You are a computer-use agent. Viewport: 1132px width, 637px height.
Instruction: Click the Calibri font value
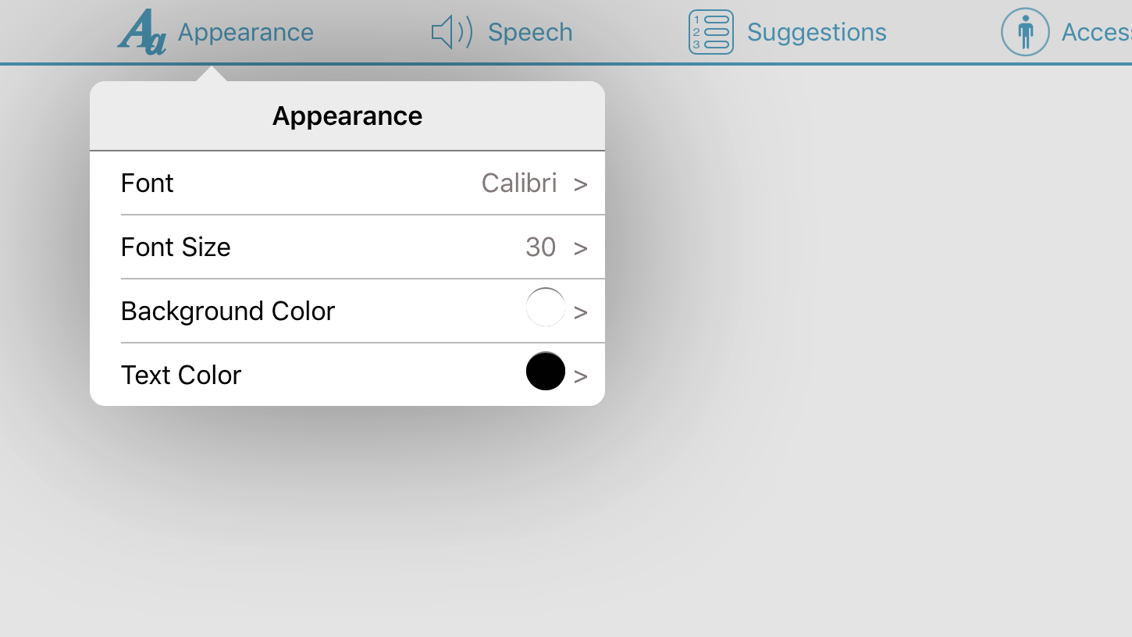519,183
